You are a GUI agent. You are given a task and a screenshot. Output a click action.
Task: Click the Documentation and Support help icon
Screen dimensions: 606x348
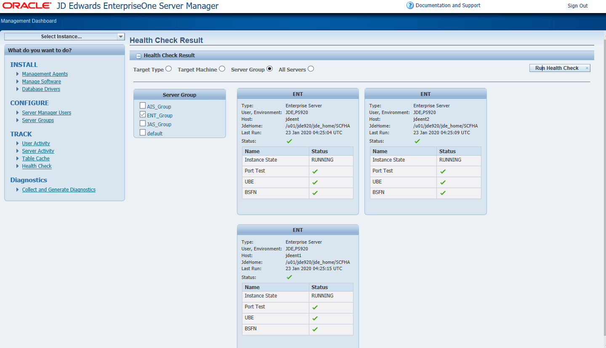tap(410, 5)
